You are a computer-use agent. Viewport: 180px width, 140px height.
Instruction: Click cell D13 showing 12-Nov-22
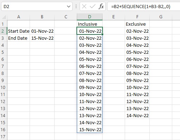pyautogui.click(x=89, y=108)
